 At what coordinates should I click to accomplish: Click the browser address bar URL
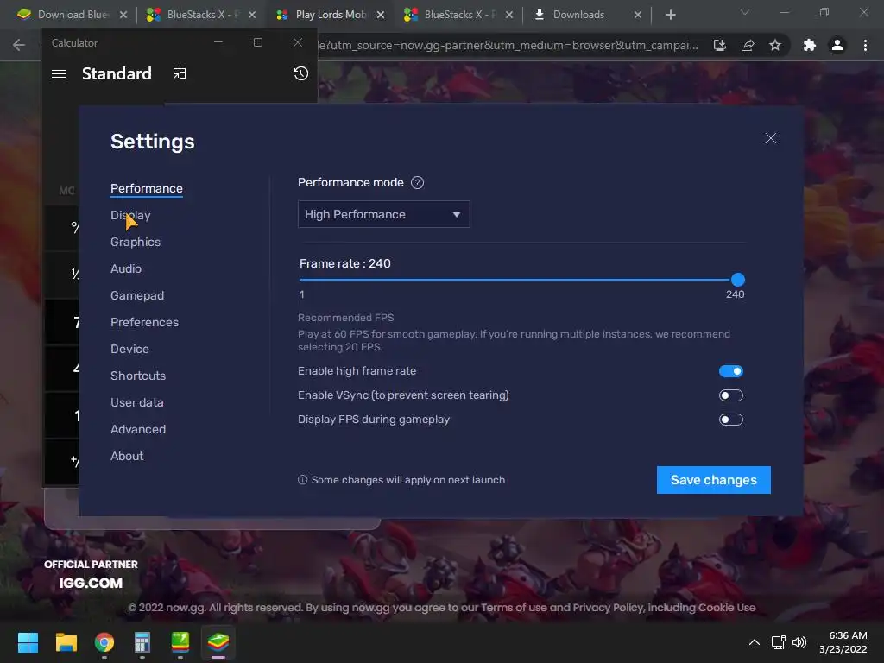coord(508,45)
